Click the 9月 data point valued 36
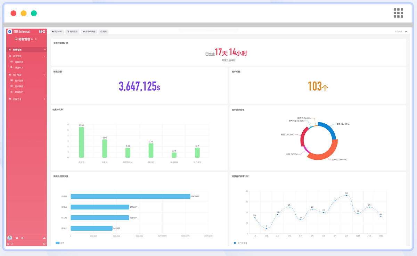417x256 pixels. click(346, 195)
